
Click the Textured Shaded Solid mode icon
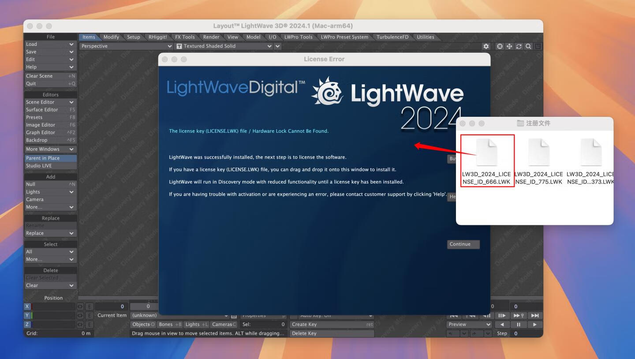[x=179, y=46]
